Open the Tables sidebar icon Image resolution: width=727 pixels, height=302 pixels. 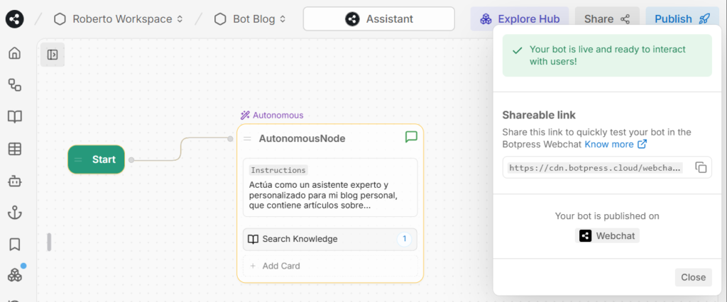[x=15, y=149]
